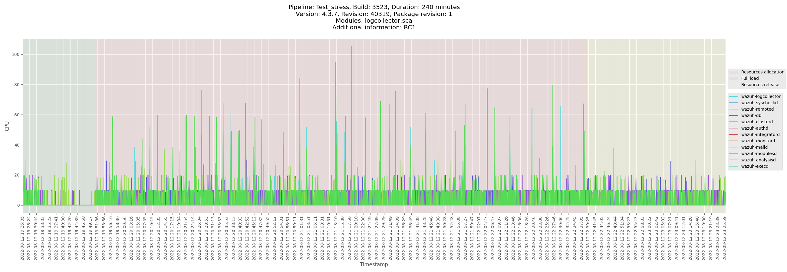Click the wazuh-maild legend label
The image size is (787, 272).
tap(754, 147)
